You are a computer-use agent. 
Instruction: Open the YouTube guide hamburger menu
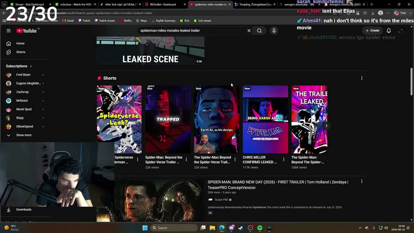(9, 30)
